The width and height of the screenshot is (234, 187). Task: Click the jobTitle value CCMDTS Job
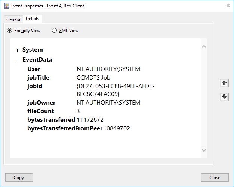(x=93, y=78)
